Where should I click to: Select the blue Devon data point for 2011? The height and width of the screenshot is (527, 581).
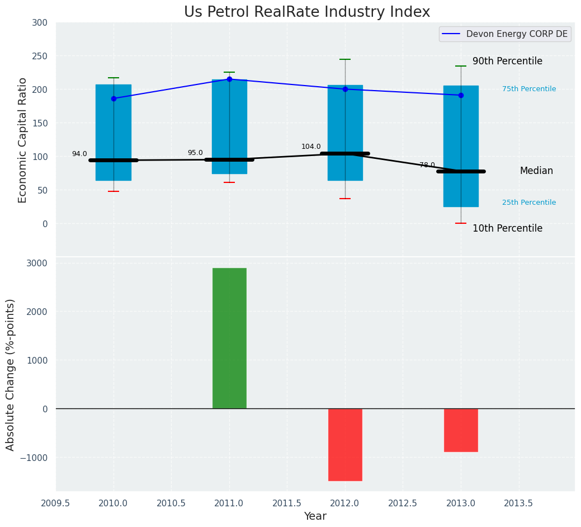pos(229,79)
